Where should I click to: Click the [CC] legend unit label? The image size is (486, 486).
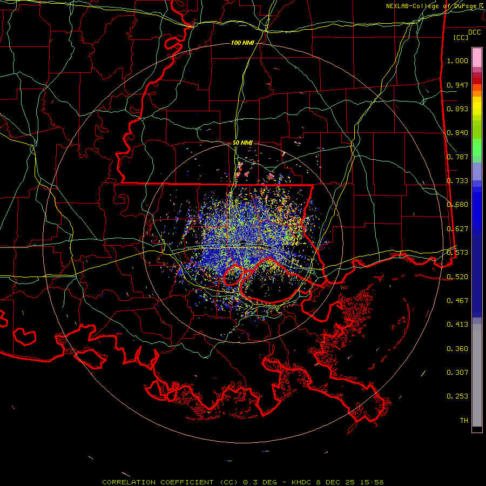tap(461, 37)
